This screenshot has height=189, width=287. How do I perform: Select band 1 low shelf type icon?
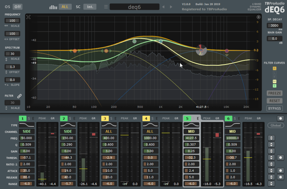coord(27,125)
